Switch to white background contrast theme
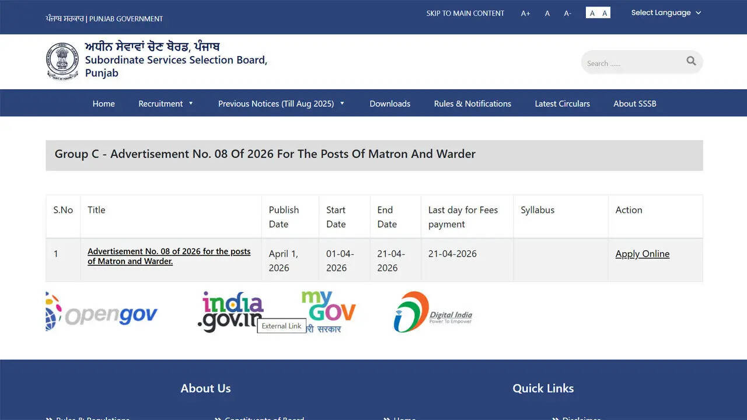This screenshot has height=420, width=747. pos(592,13)
